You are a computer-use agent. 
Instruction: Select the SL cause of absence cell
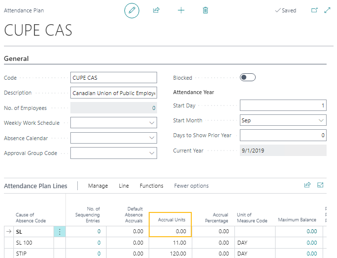pos(34,232)
